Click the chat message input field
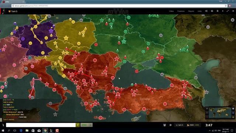Viewport: 236px width, 133px height. point(41,125)
